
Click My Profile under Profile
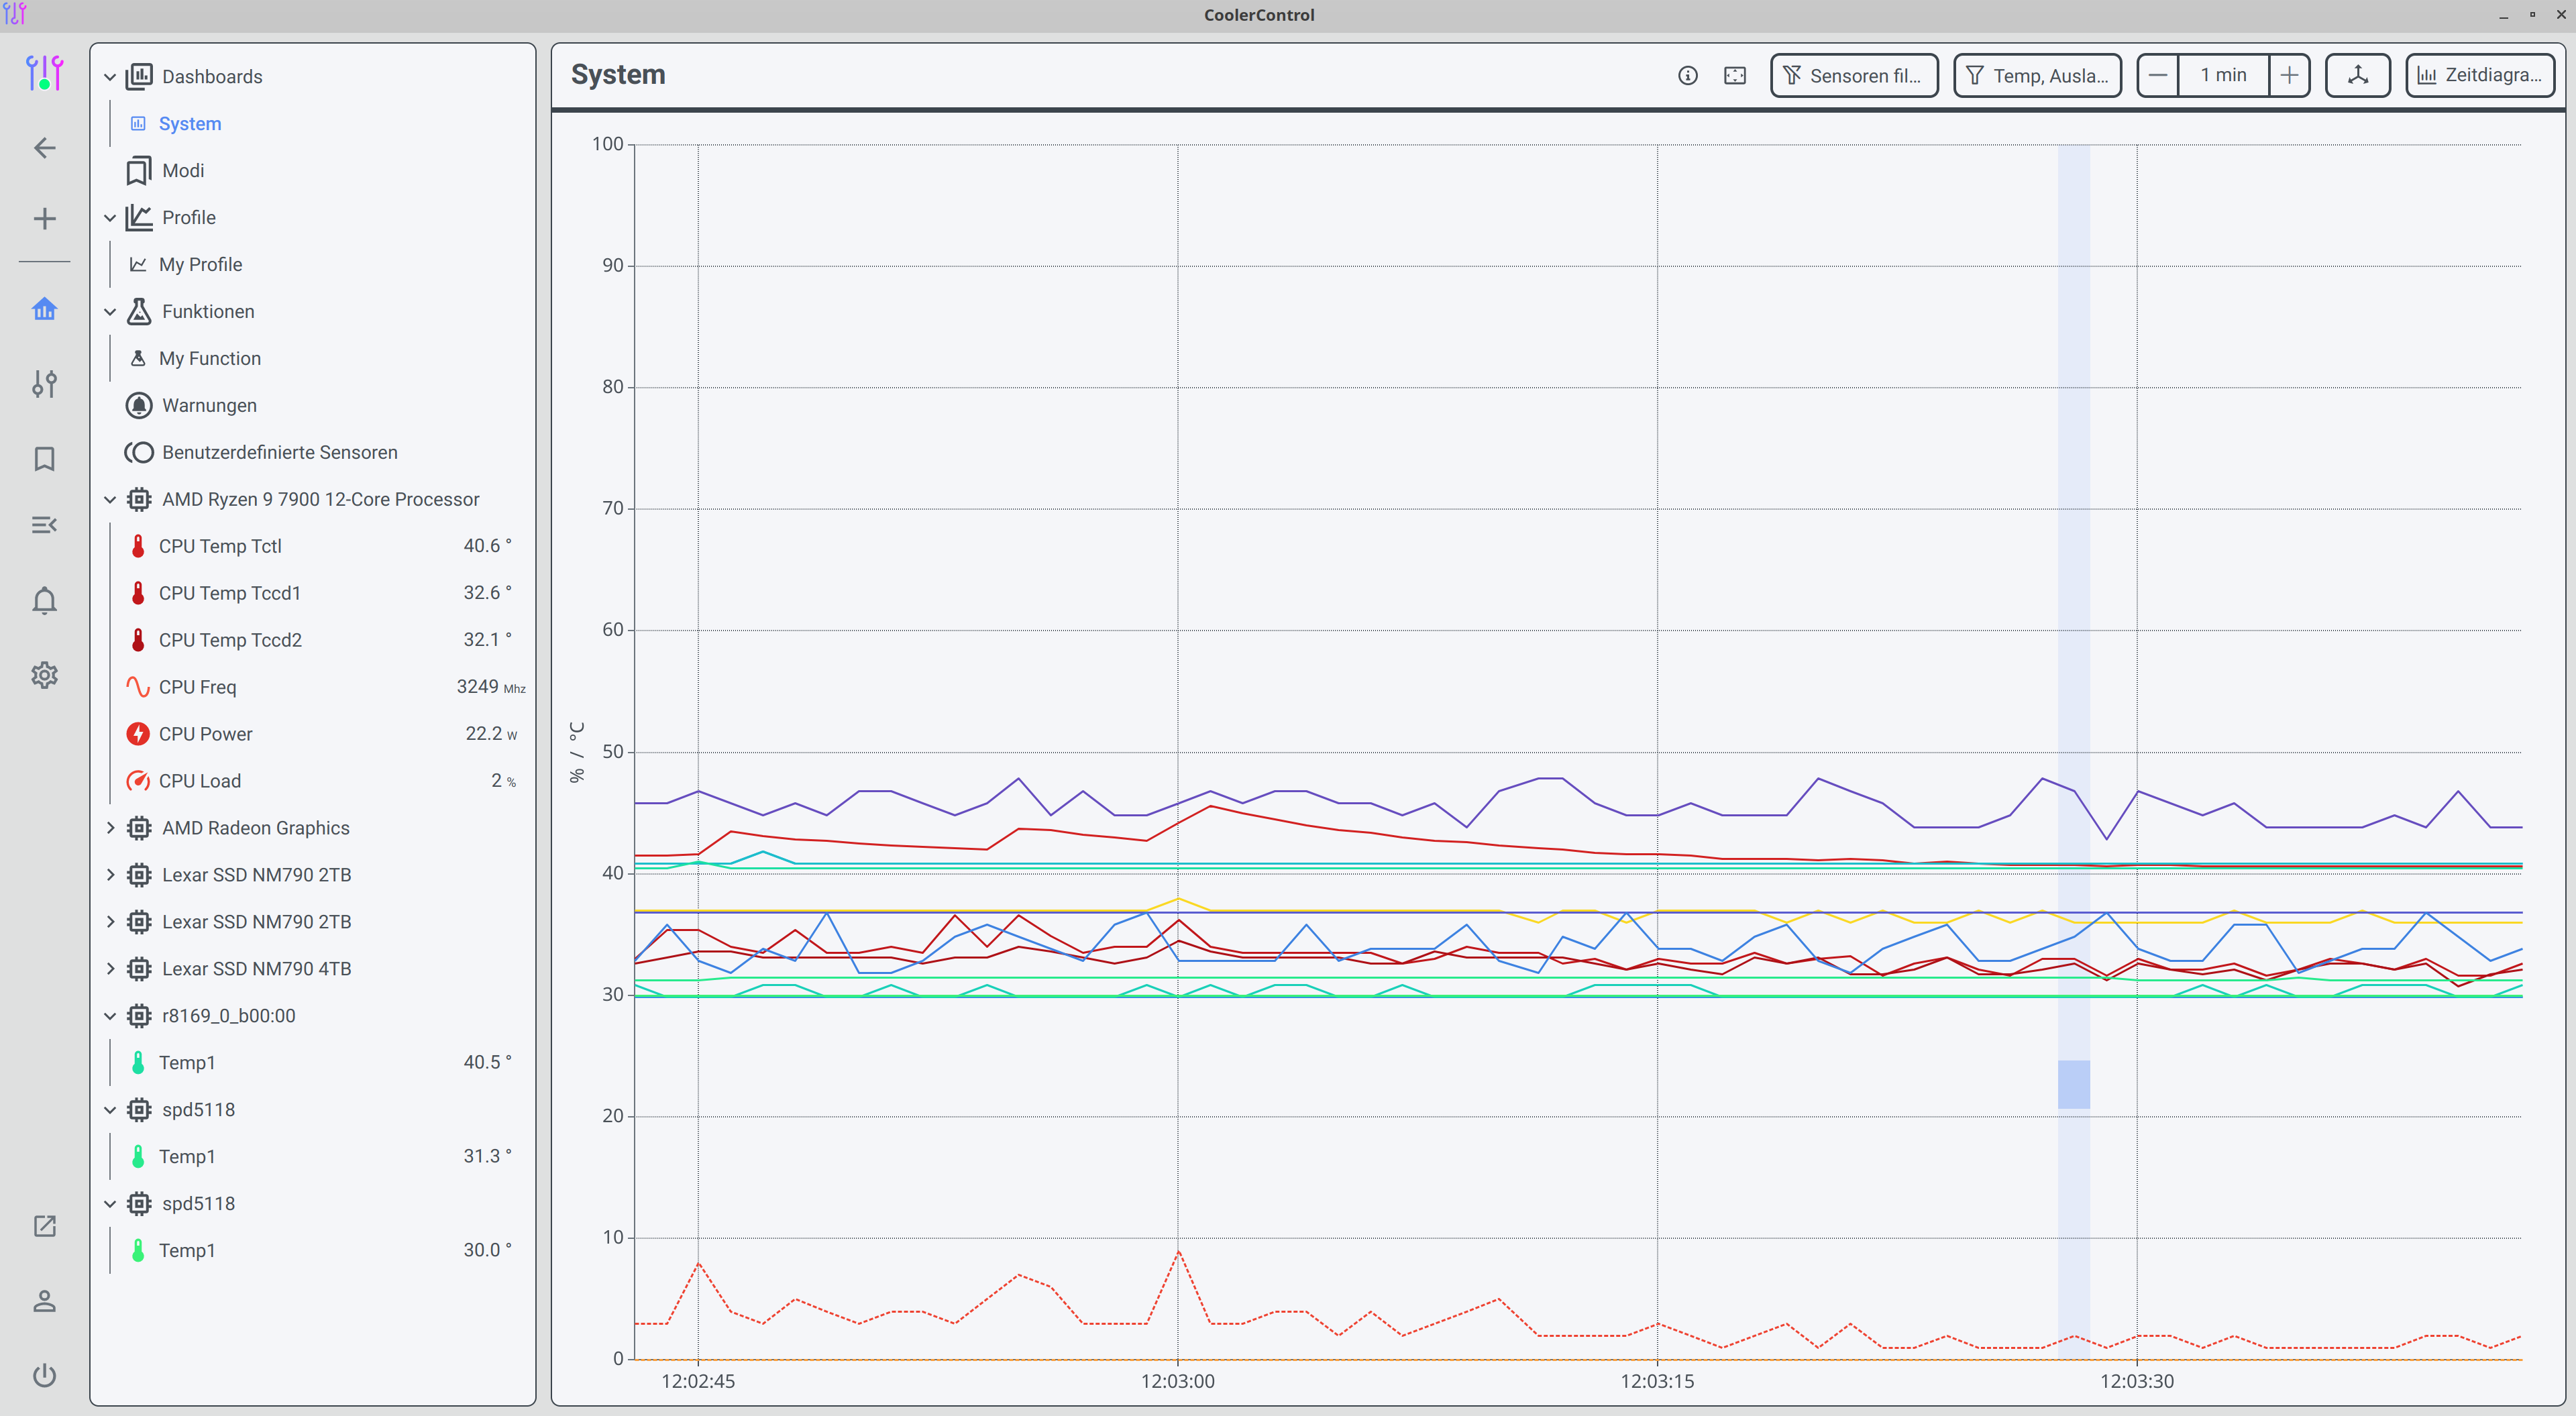(200, 264)
